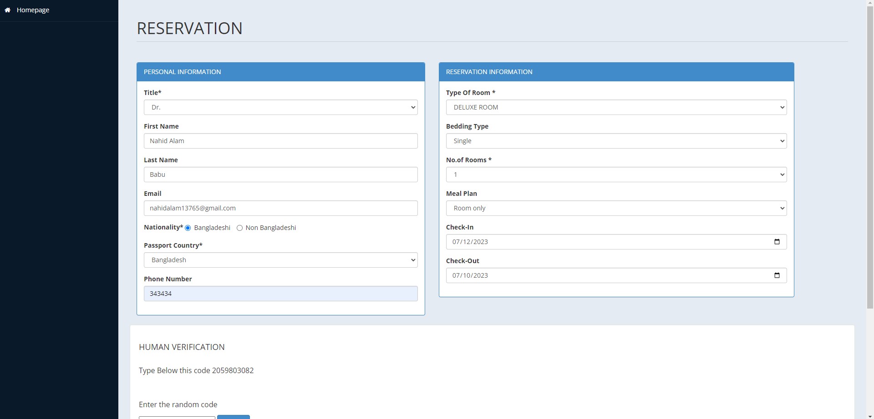This screenshot has width=874, height=419.
Task: Click the random code entry field
Action: click(x=177, y=417)
